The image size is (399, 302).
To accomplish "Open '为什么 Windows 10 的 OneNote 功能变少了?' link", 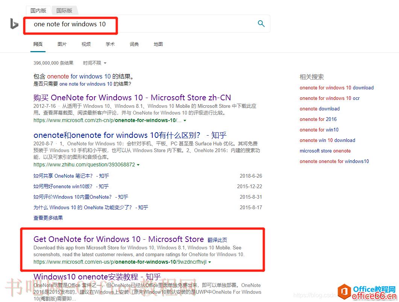I will click(91, 207).
